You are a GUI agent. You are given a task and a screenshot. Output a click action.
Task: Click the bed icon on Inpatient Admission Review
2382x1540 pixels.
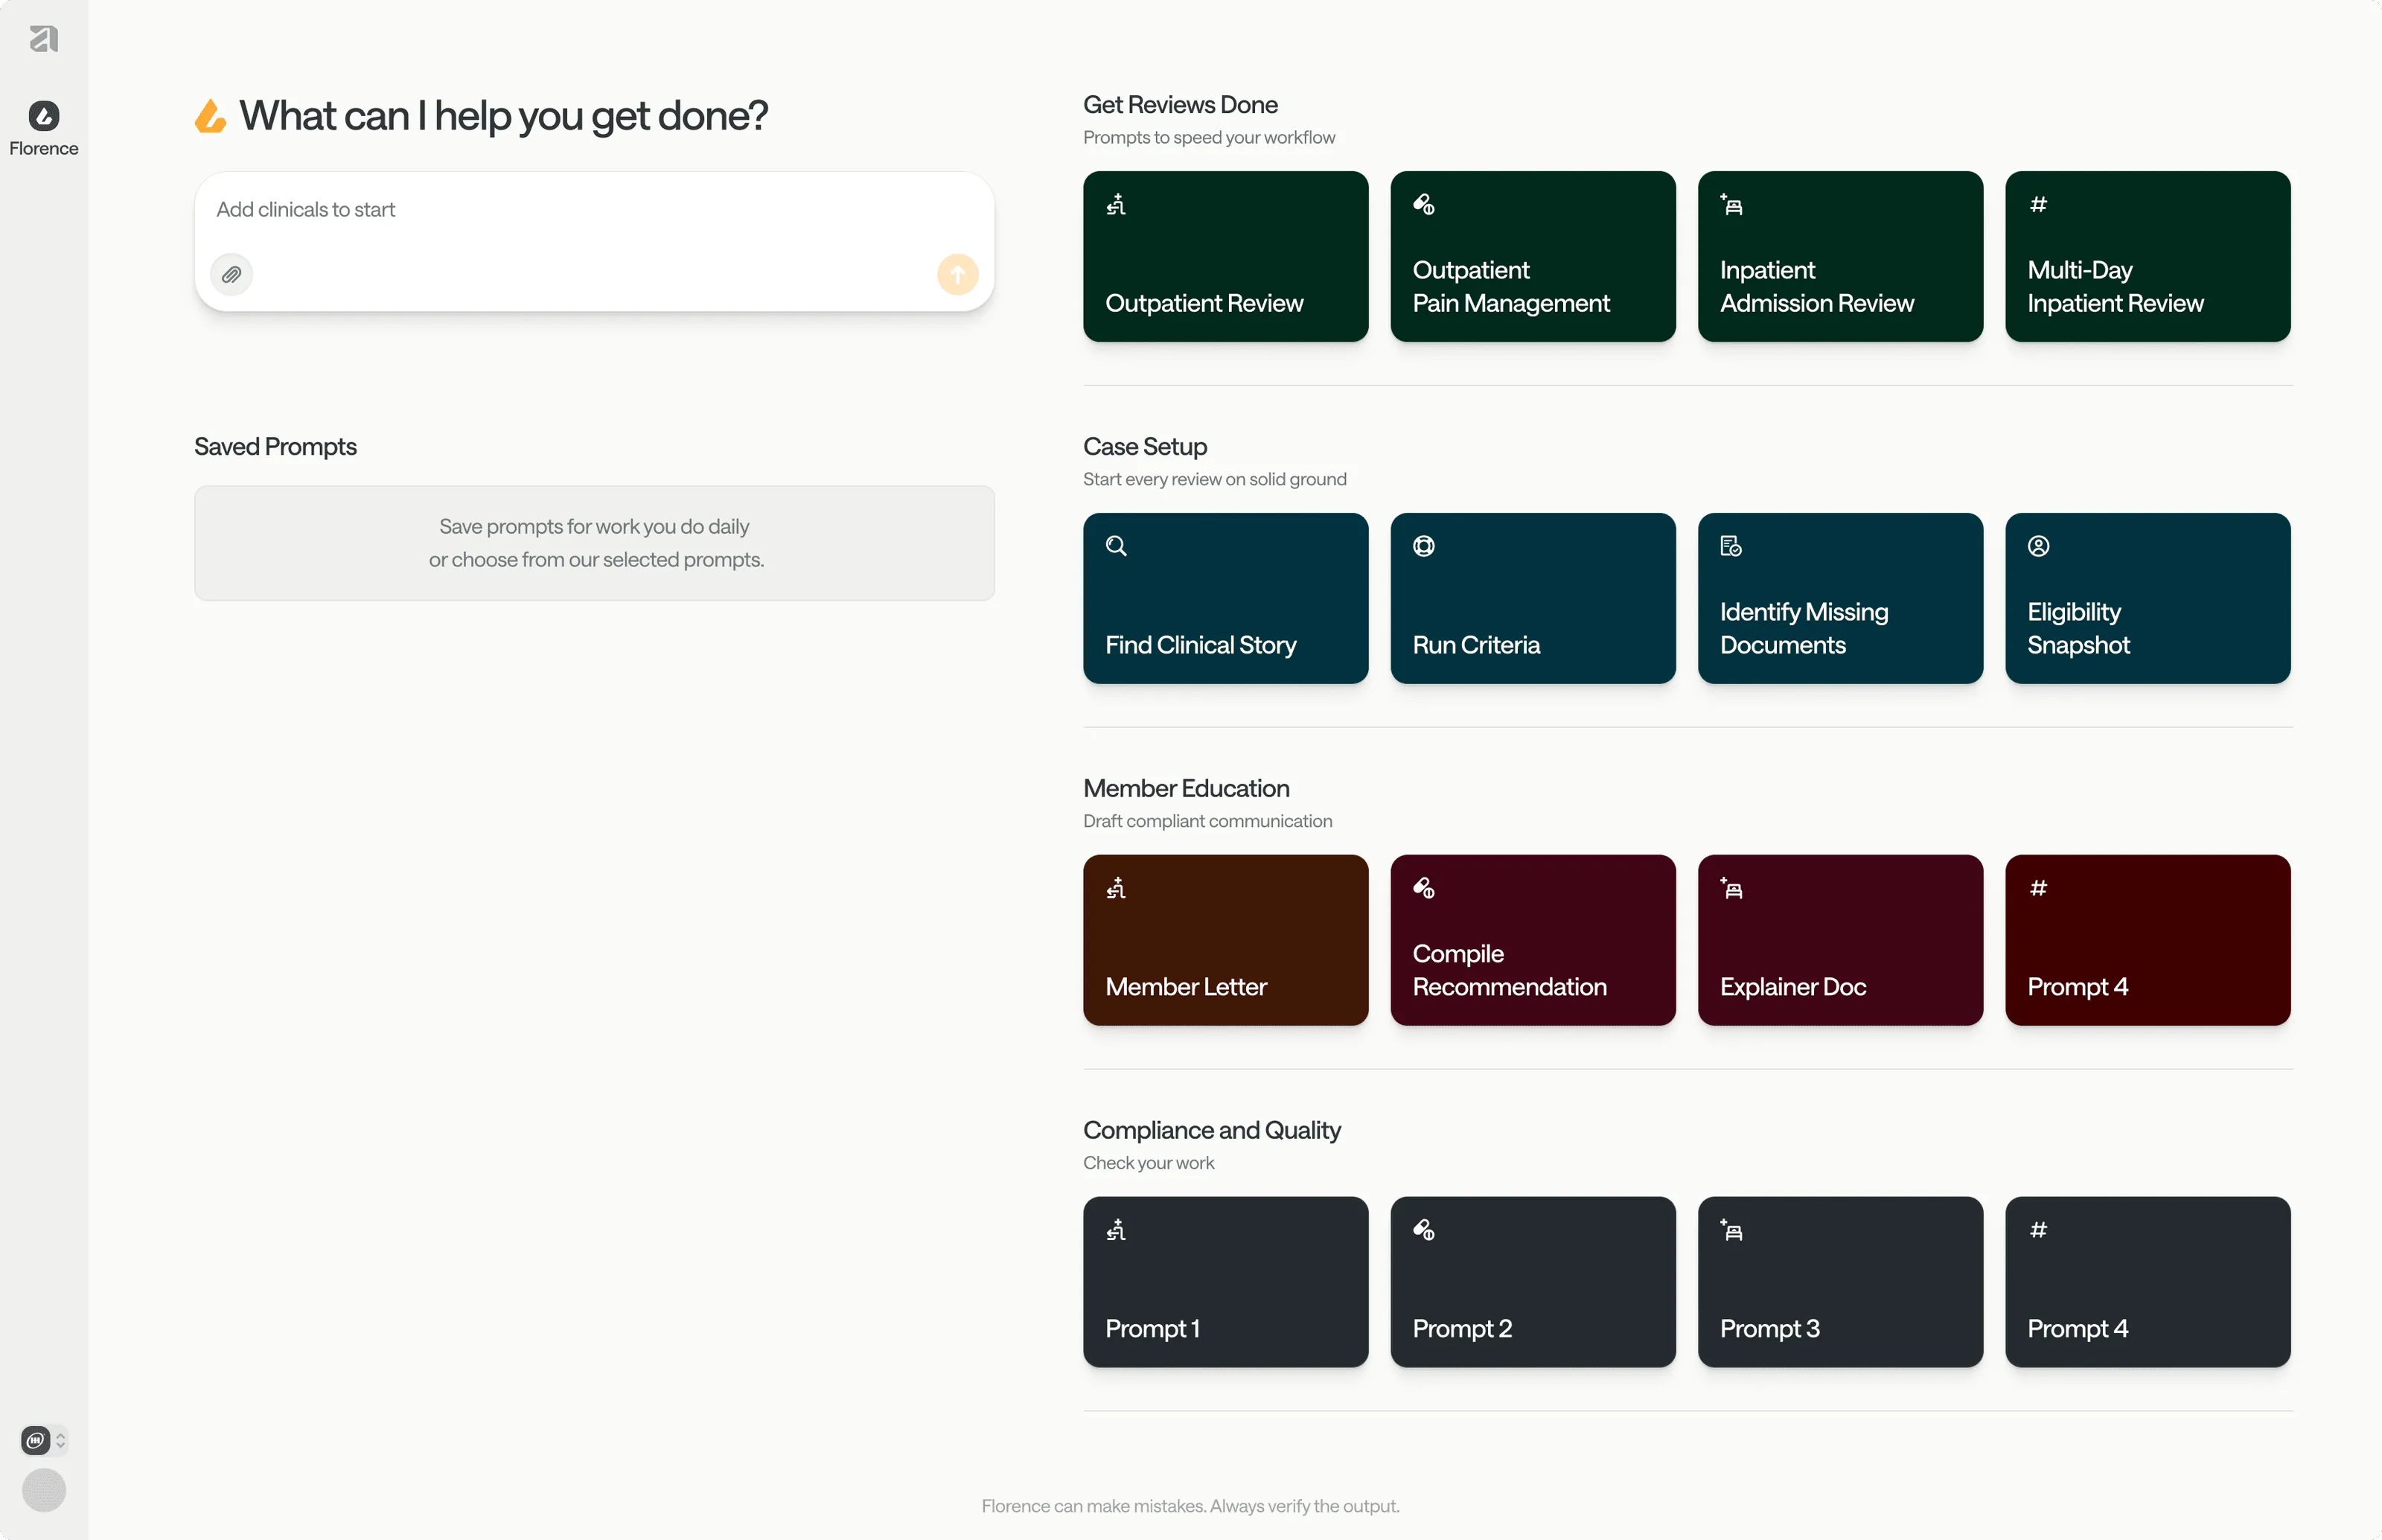[1731, 205]
